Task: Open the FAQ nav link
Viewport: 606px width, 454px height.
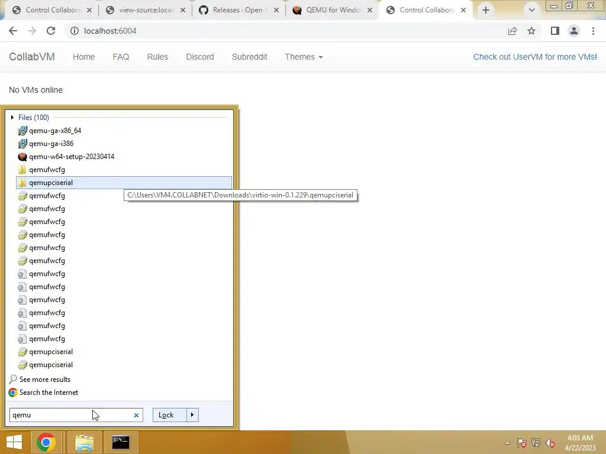Action: [x=121, y=57]
